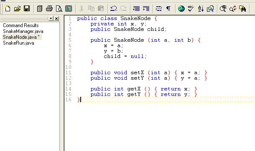Create a new document from the toolbar
The height and width of the screenshot is (151, 255).
[7, 8]
